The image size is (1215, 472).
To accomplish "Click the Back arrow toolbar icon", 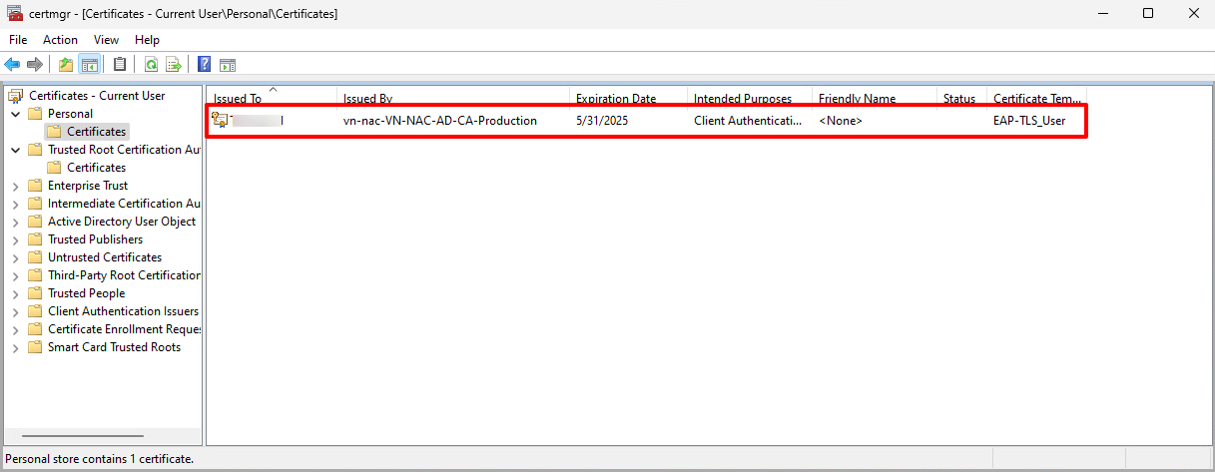I will (x=12, y=65).
